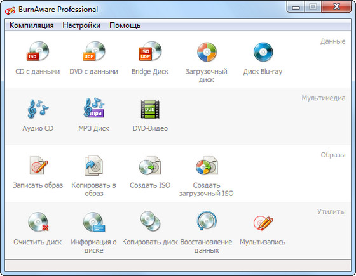356x276 pixels.
Task: Click the "Информация о диске" label
Action: (94, 246)
